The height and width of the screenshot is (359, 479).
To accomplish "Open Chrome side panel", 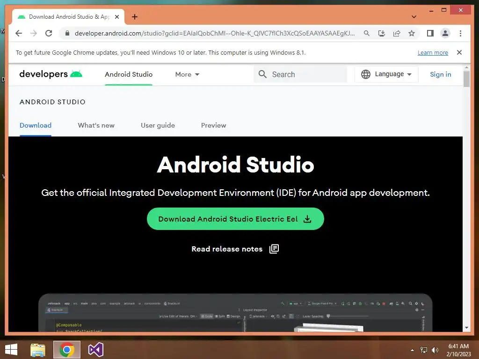I will tap(430, 33).
